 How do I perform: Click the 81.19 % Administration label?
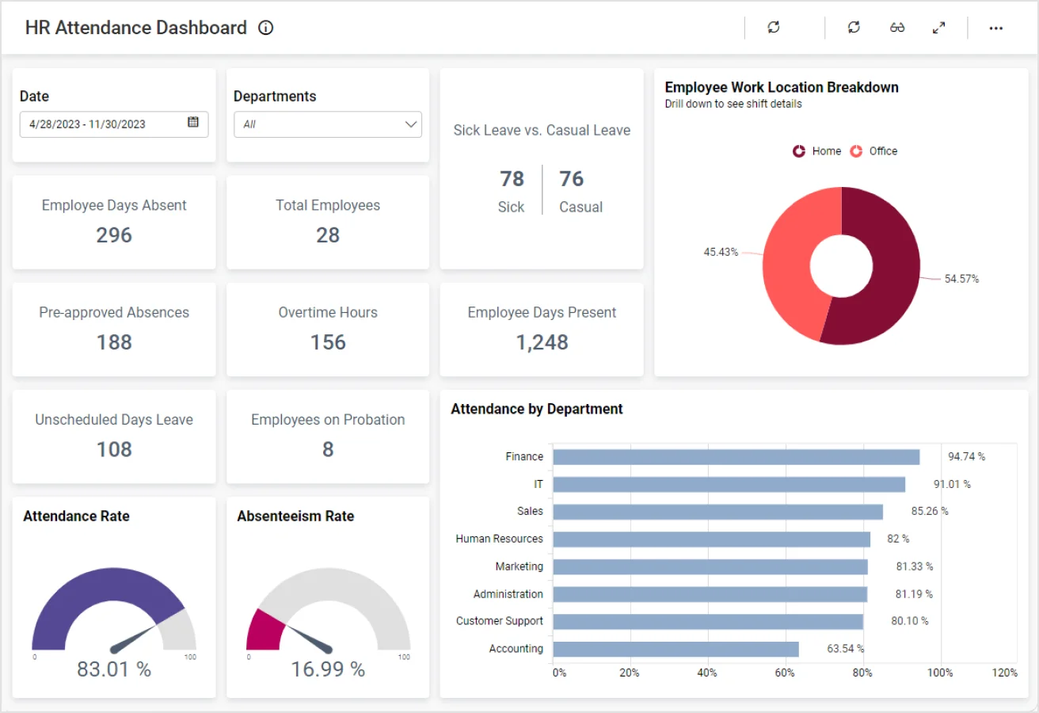point(914,593)
